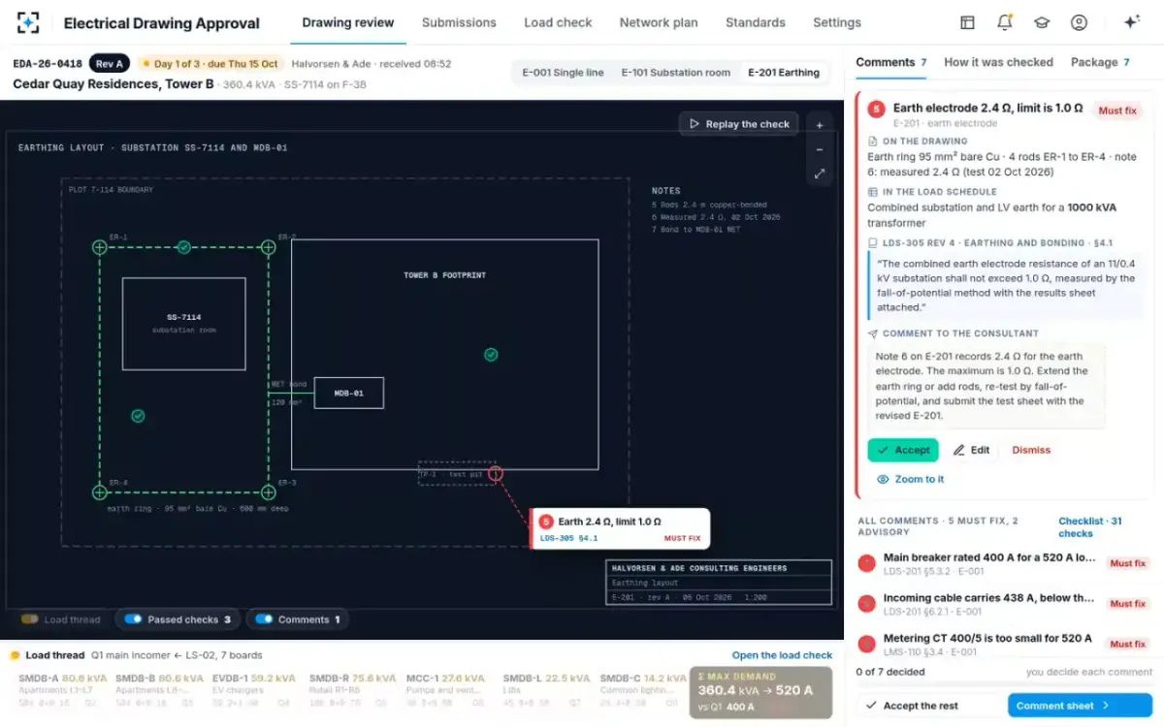Click the app logo in the header
The image size is (1164, 727).
pyautogui.click(x=28, y=22)
